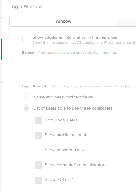Select Name and password text fields radio button
This screenshot has width=136, height=191.
pos(26,97)
